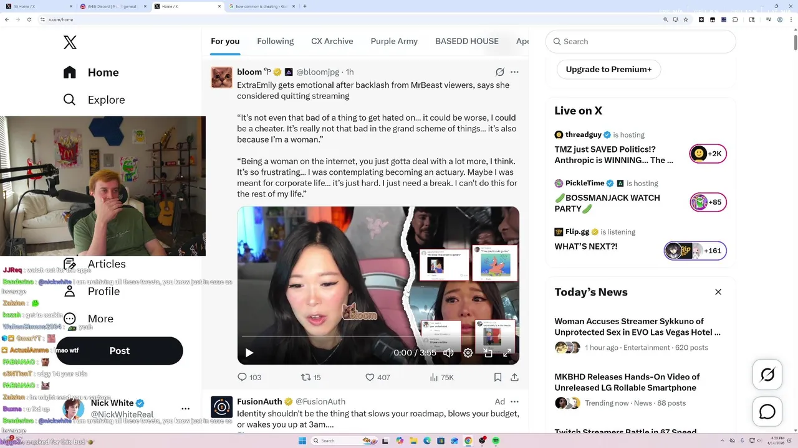Switch to the For you tab
The image size is (798, 448).
tap(225, 41)
